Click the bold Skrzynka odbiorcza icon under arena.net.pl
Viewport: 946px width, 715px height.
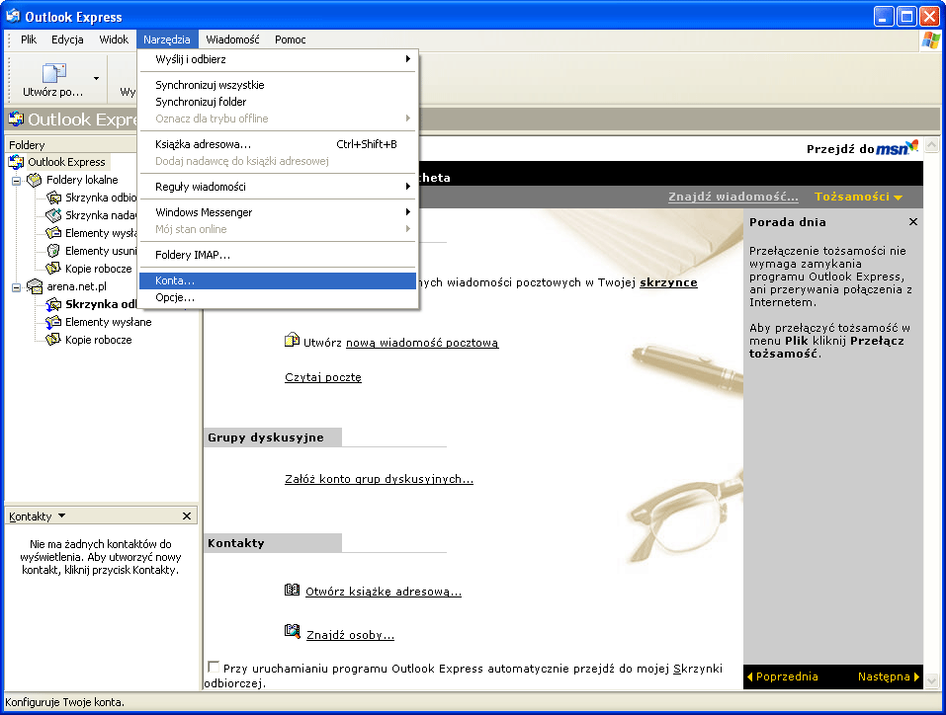(53, 304)
